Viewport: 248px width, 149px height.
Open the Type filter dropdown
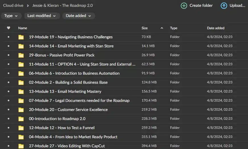11,16
